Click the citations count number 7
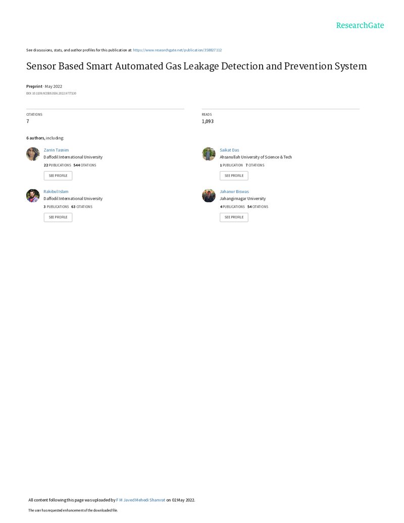The image size is (404, 523). point(28,121)
